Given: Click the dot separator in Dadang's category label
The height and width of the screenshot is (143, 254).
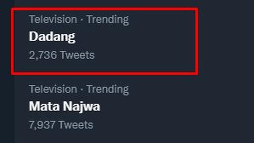Looking at the screenshot, I should tap(82, 19).
